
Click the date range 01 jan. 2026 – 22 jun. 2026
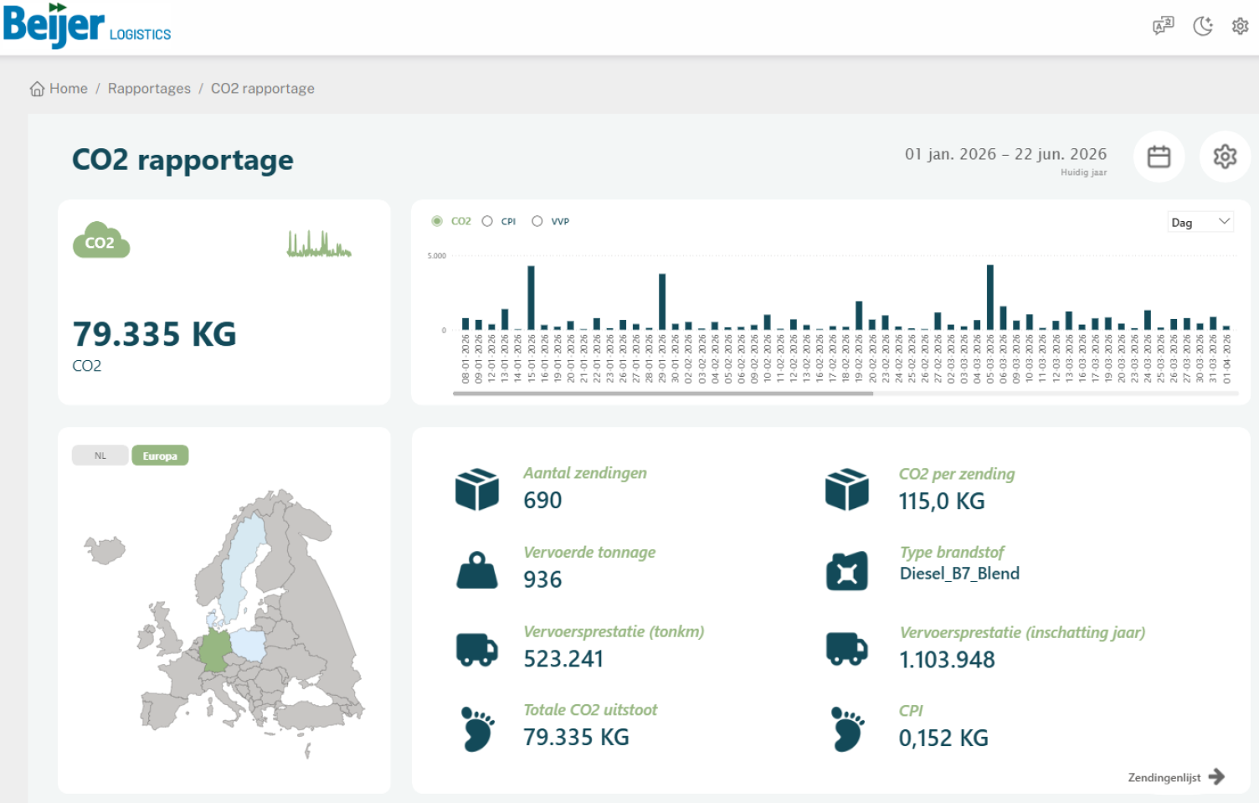click(1005, 154)
